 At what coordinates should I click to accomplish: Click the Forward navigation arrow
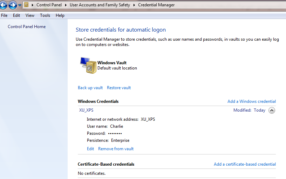point(13,5)
